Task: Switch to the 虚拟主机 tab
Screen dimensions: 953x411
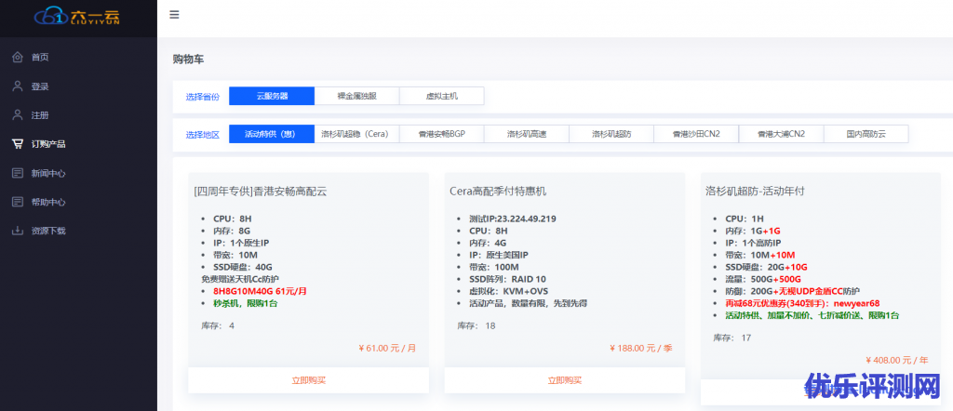Action: pos(441,96)
